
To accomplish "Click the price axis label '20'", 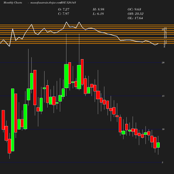I will click(163, 63).
